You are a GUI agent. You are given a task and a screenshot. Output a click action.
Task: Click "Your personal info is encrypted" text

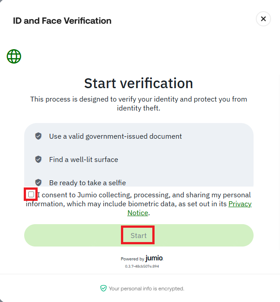tap(146, 289)
